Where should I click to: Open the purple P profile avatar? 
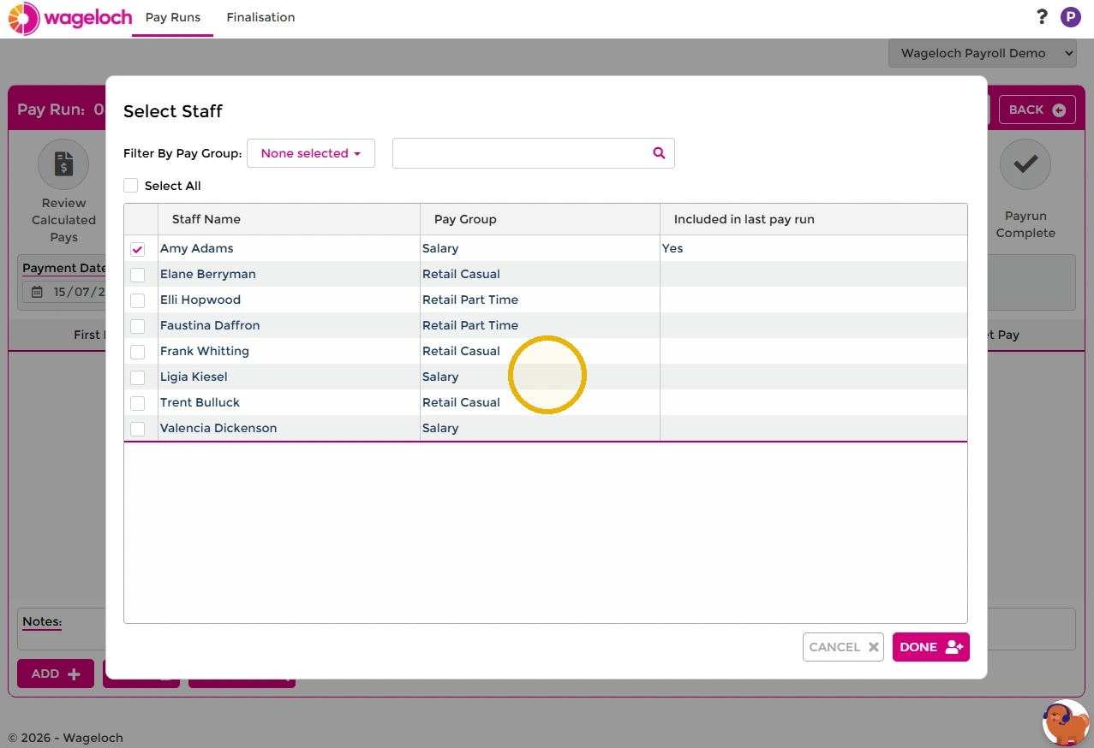click(x=1070, y=16)
